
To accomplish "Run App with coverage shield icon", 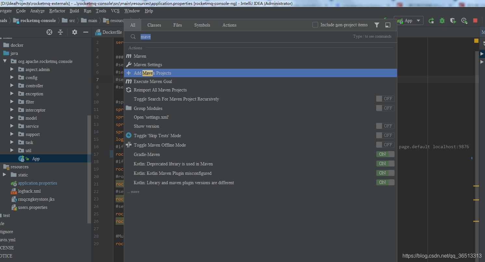I will tap(453, 21).
